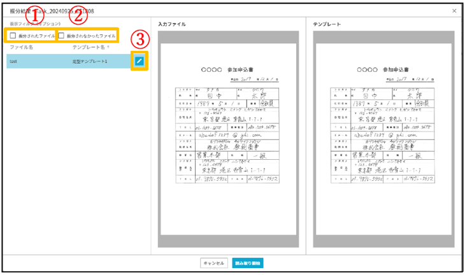Click the 振分されなかったファイル label text

[x=91, y=36]
